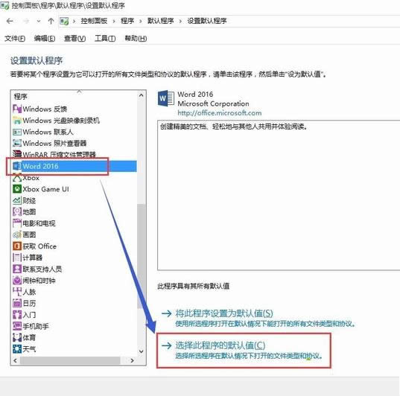
Task: Click the program list scroll down arrow
Action: click(x=141, y=351)
